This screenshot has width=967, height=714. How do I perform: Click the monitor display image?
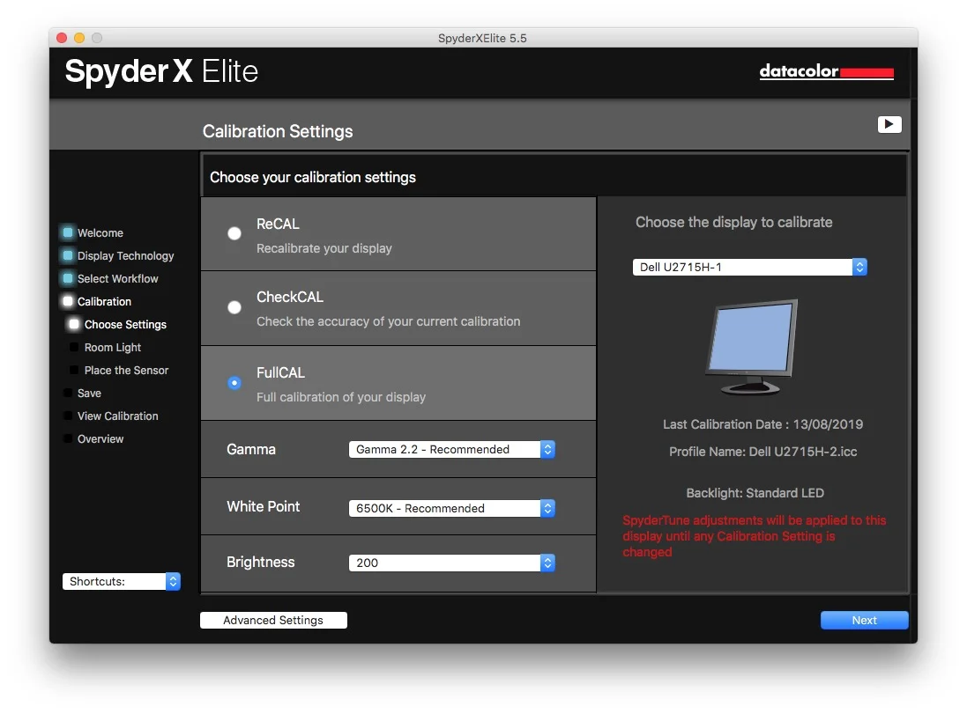coord(753,347)
